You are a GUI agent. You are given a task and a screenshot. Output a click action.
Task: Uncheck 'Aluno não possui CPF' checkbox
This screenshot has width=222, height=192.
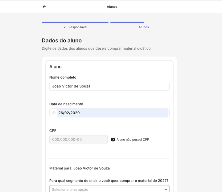tap(113, 140)
